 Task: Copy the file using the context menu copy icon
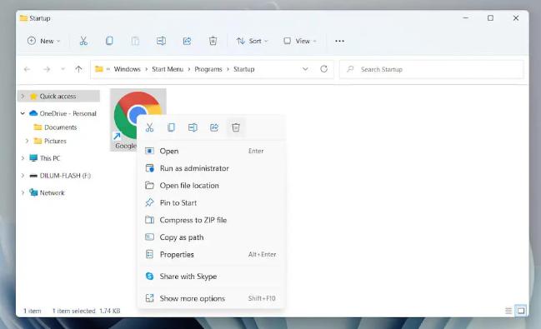point(171,127)
